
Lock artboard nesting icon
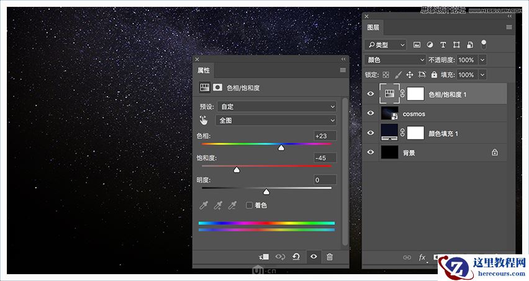click(422, 75)
